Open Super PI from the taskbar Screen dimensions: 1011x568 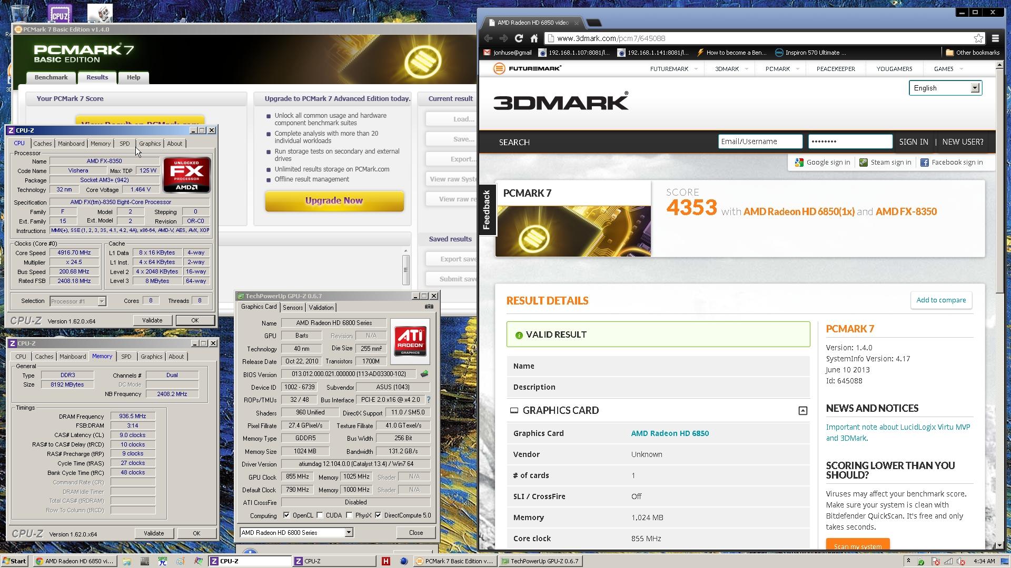click(162, 561)
